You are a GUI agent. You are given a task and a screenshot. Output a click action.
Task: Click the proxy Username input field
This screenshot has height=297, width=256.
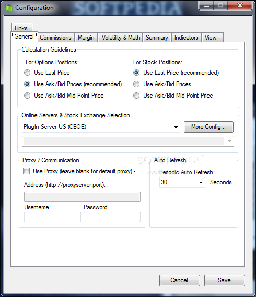point(52,217)
